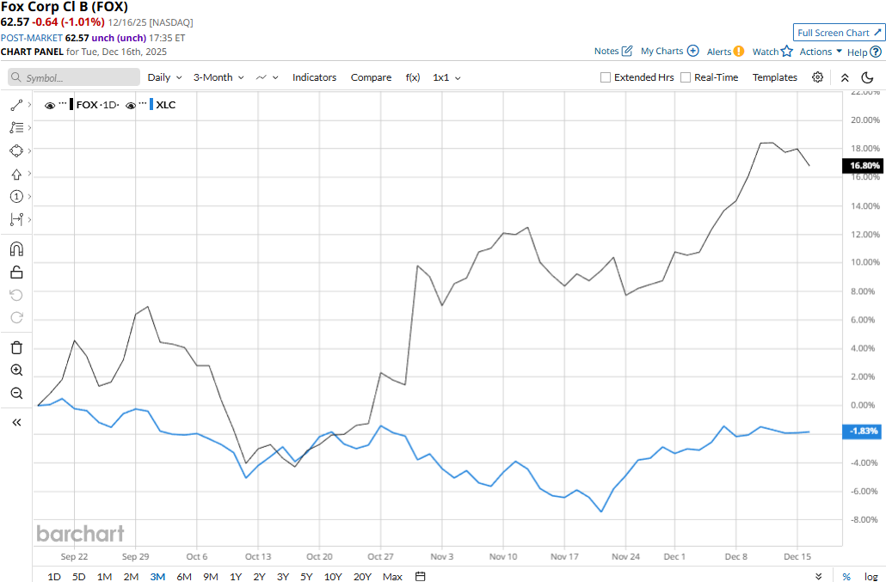886x582 pixels.
Task: Select the 1M range tab
Action: click(104, 576)
